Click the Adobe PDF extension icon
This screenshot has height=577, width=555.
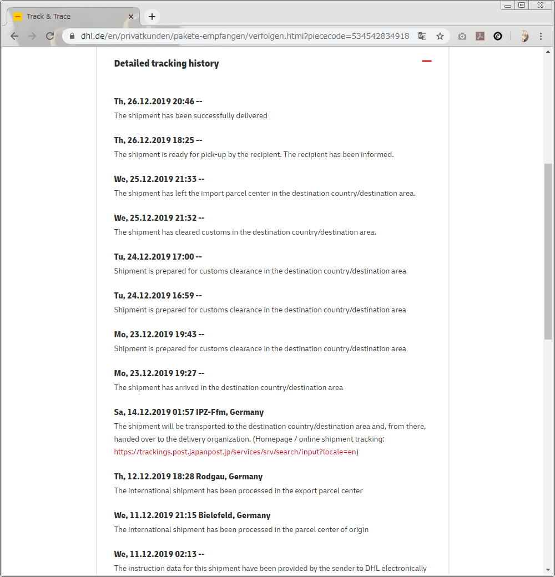click(480, 36)
